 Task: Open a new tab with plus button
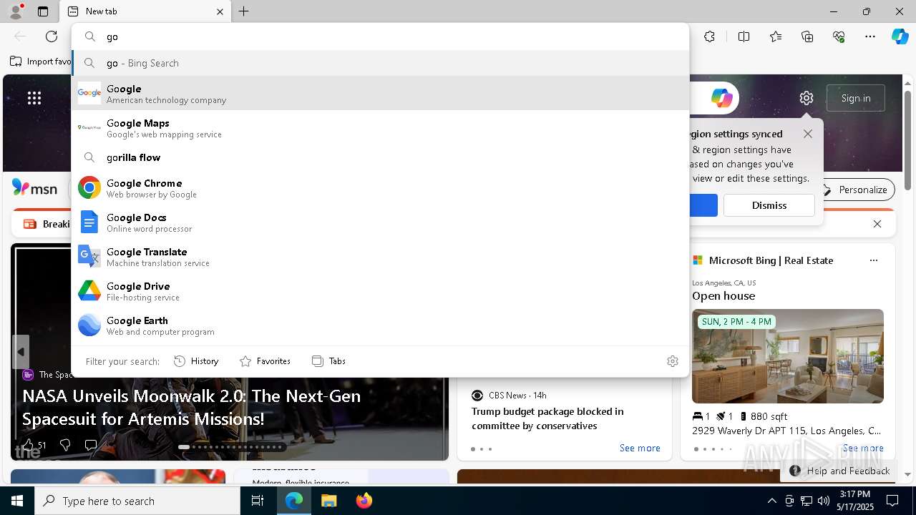pyautogui.click(x=244, y=11)
